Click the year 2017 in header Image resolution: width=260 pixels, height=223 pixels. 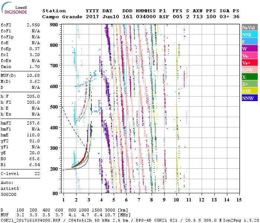click(92, 17)
